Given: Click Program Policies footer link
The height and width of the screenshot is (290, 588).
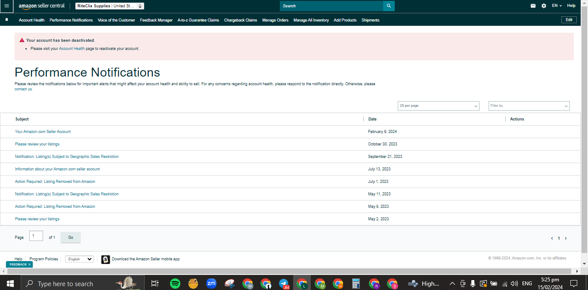Looking at the screenshot, I should pos(43,259).
